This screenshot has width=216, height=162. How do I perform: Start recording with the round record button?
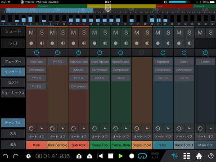131,156
